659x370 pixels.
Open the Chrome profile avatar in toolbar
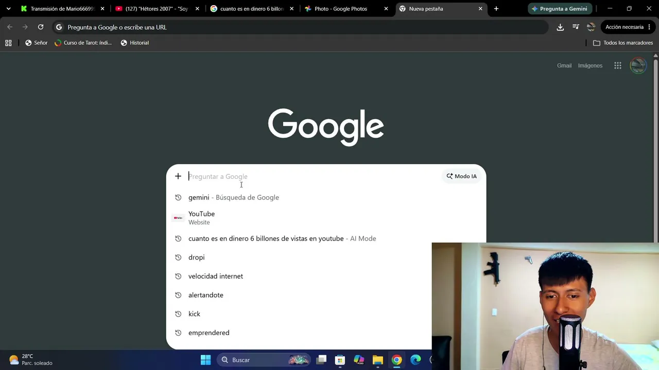pos(591,27)
